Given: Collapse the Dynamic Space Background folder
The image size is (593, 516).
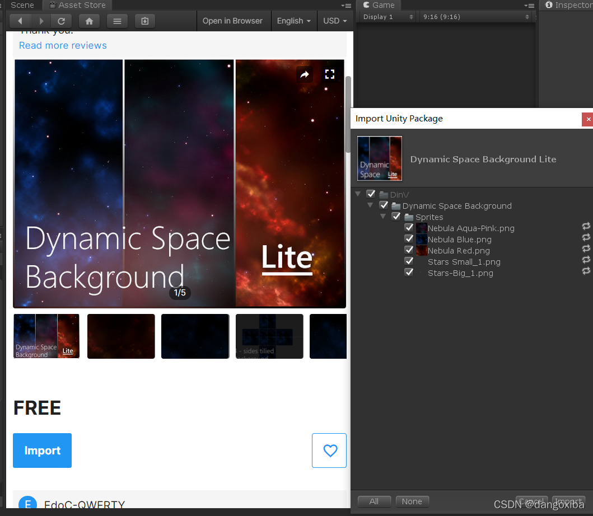Looking at the screenshot, I should click(370, 205).
